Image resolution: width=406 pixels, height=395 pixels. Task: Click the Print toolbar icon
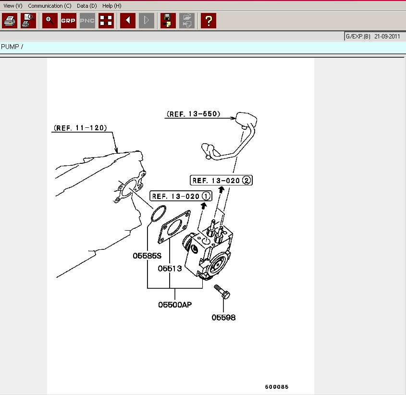[x=10, y=21]
